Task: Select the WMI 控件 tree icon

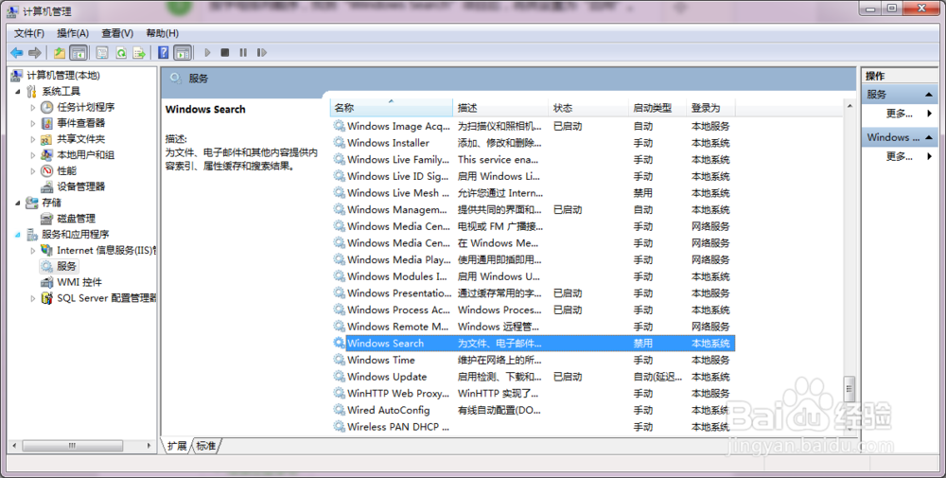Action: click(47, 282)
